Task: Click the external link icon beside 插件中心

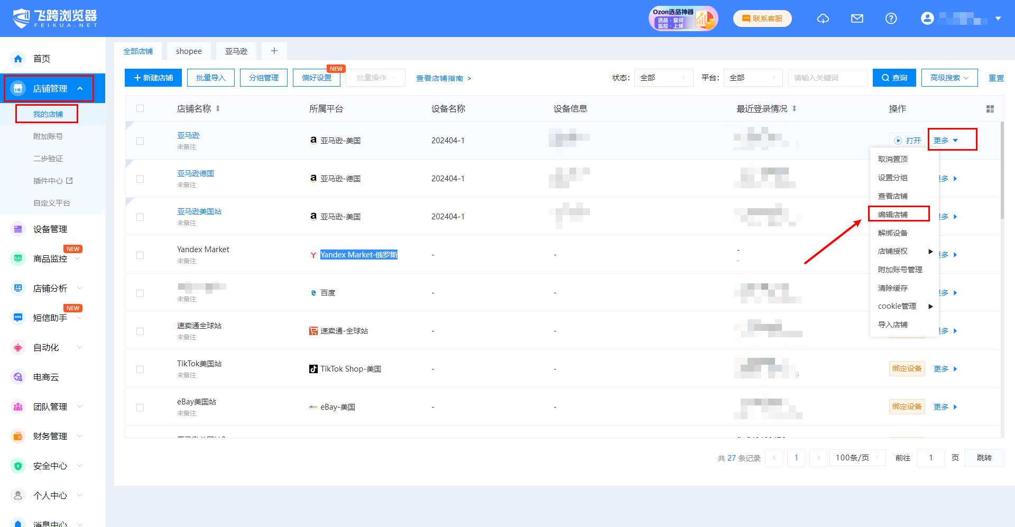Action: (69, 181)
